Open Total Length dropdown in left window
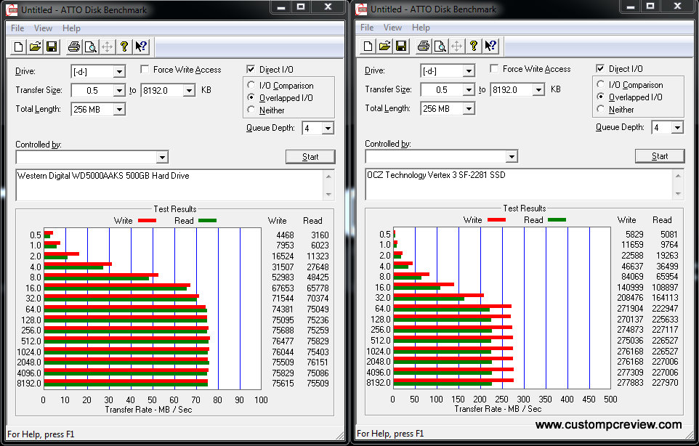Screen dimensions: 699x446 (x=119, y=109)
